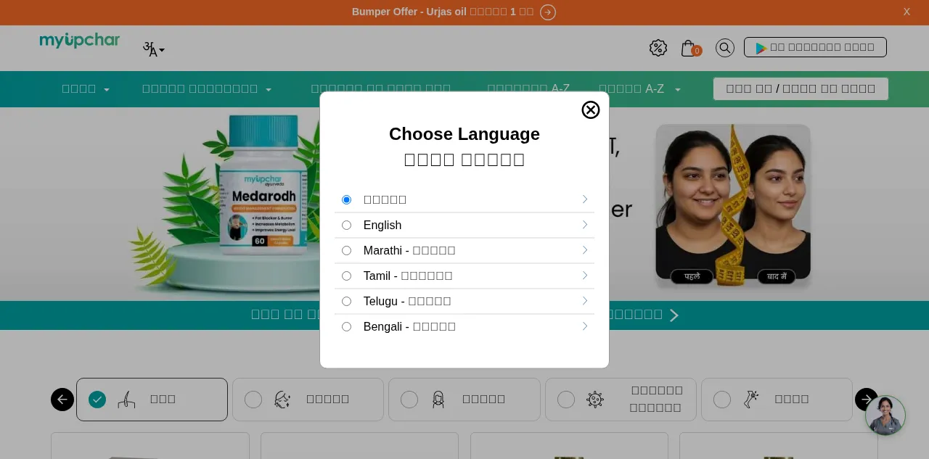Dismiss the Bumper Offer bar with X

click(907, 12)
